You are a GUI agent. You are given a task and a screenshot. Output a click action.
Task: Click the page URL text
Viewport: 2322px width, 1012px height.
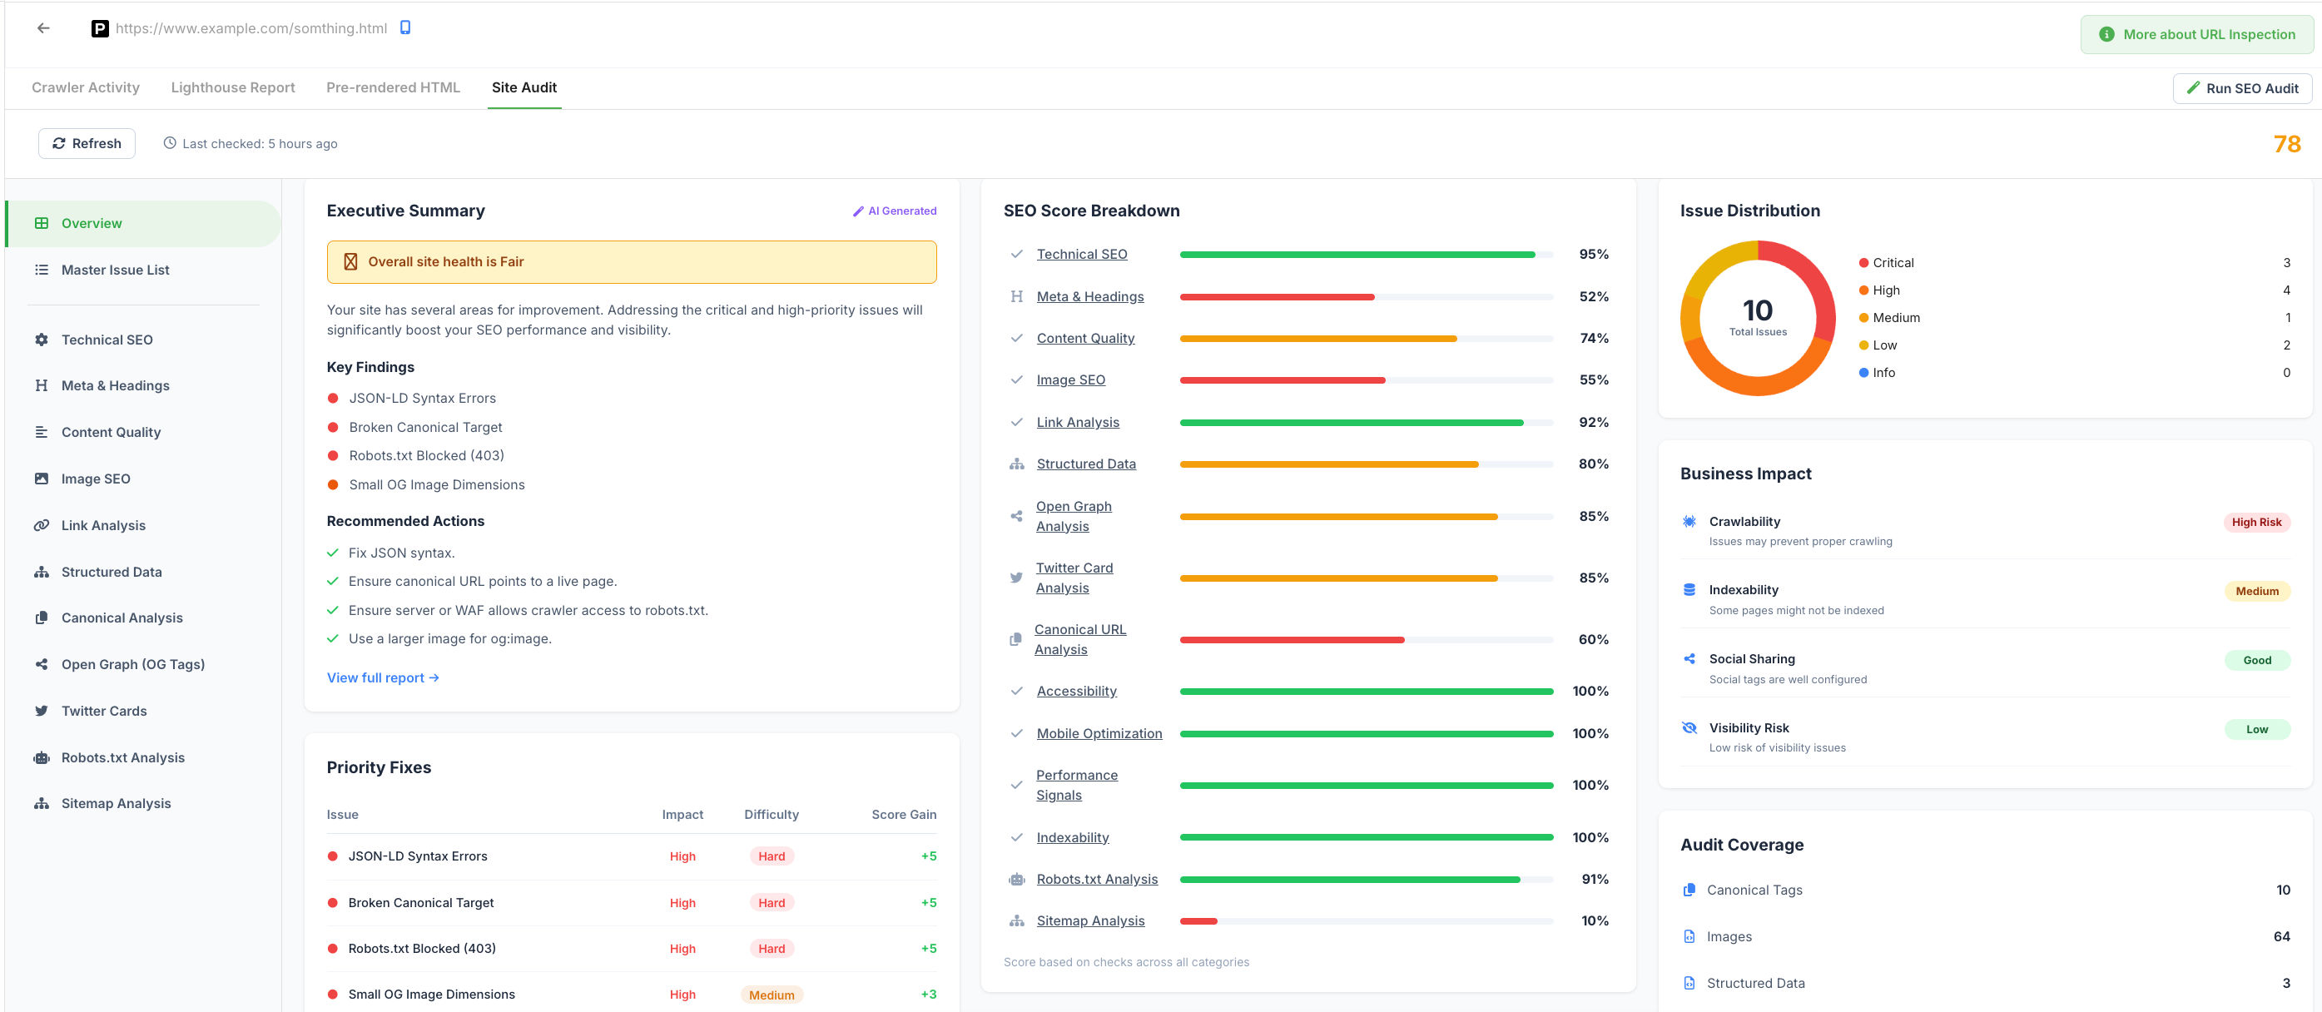[x=251, y=28]
